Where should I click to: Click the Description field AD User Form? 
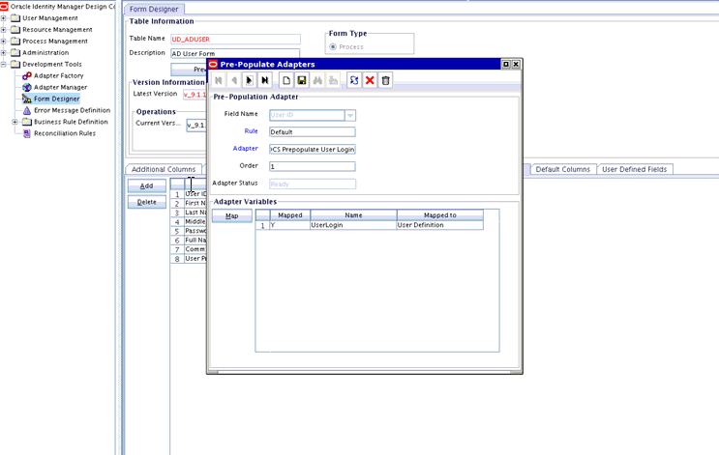pos(235,53)
